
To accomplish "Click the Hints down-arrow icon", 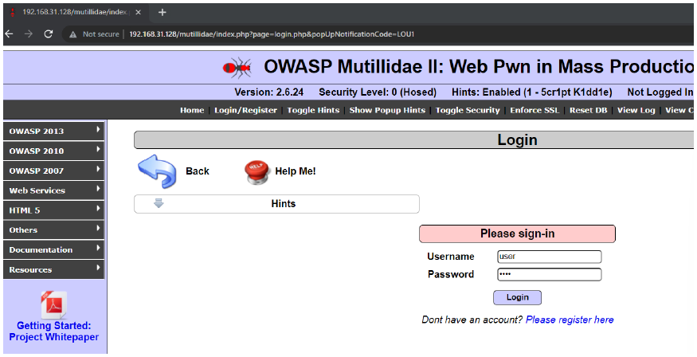I will coord(159,203).
